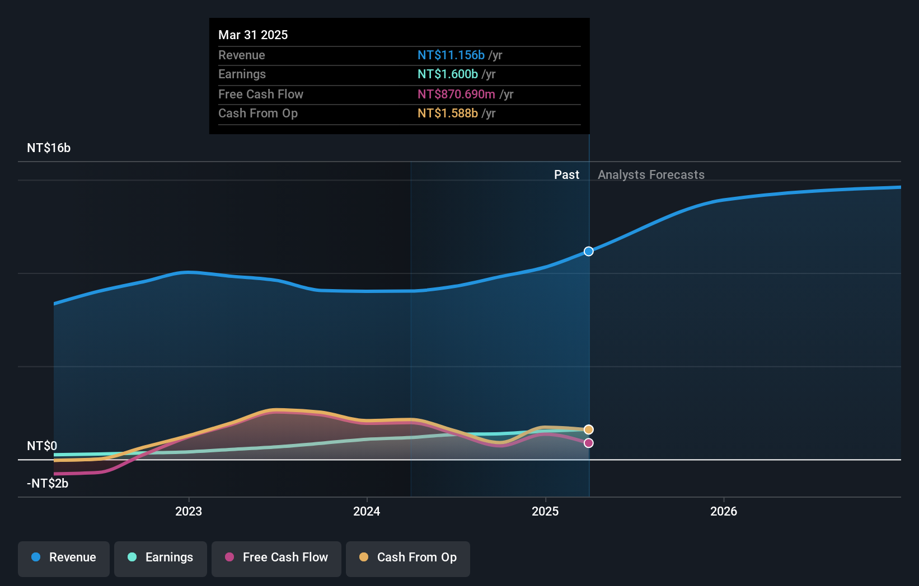Click the Earnings row label in tooltip

(x=242, y=74)
